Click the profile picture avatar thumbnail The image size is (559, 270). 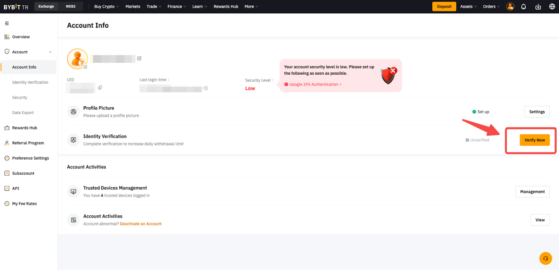pyautogui.click(x=77, y=59)
